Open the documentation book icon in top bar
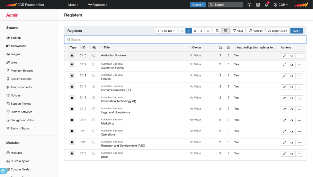Image resolution: width=313 pixels, height=177 pixels. pos(258,5)
